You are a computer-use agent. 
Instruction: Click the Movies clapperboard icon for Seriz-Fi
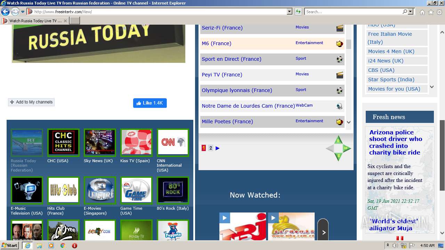340,28
